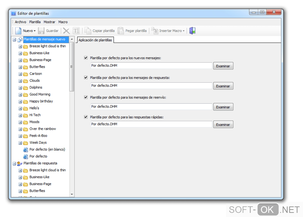The image size is (303, 217).
Task: Select the first Butterflies tree item
Action: (37, 67)
